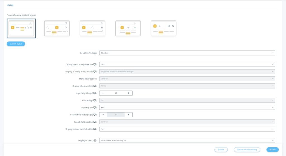This screenshot has height=156, width=286.
Task: Pick the third prebuilt header layout
Action: click(x=92, y=28)
